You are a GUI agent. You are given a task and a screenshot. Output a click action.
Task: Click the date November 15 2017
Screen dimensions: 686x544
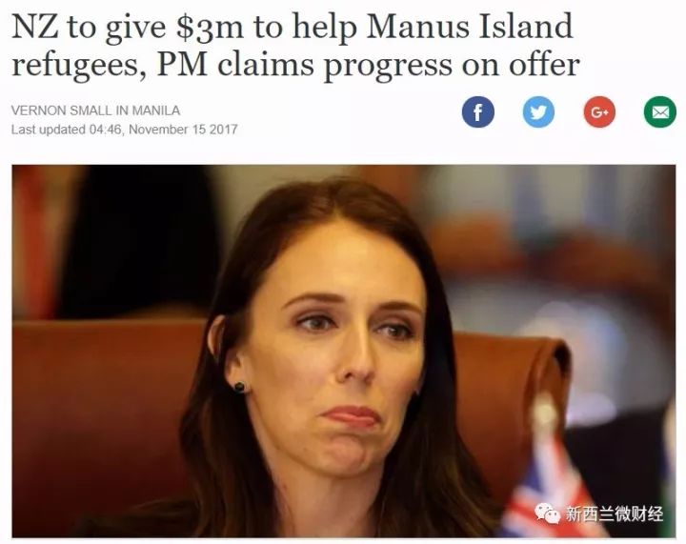point(183,130)
